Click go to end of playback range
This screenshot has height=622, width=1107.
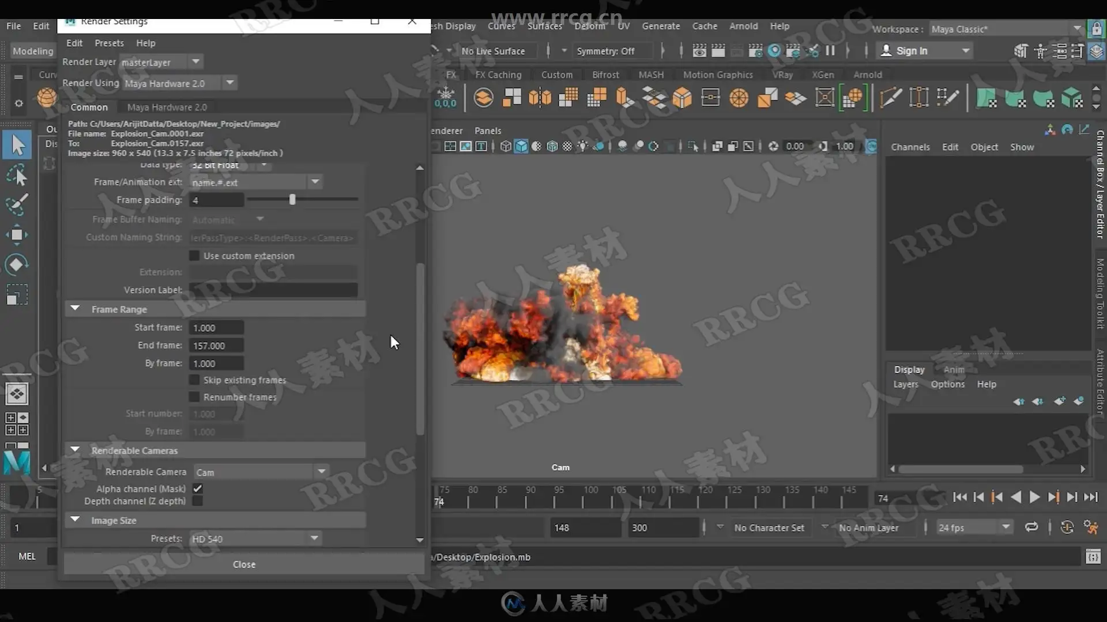1091,498
